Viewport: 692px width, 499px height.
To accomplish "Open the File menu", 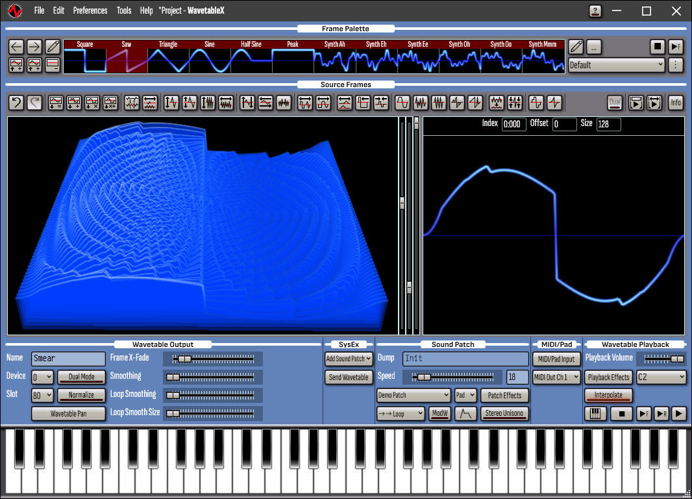I will pyautogui.click(x=40, y=10).
